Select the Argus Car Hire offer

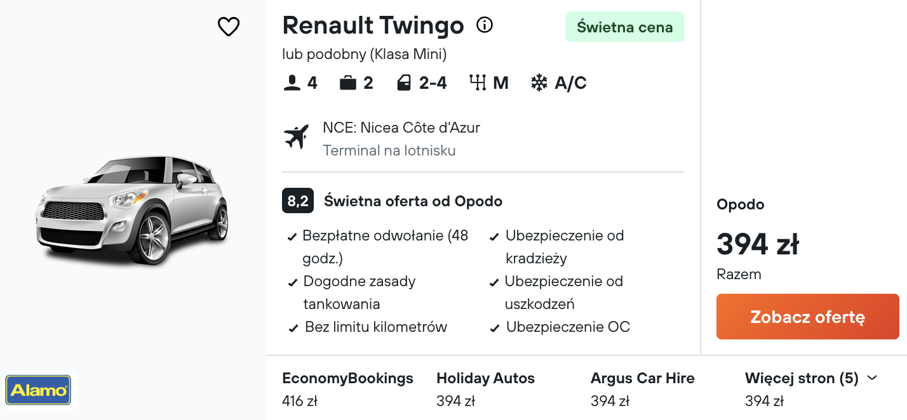click(642, 389)
